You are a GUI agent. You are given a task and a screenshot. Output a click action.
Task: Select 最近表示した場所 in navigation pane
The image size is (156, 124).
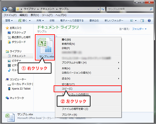tap(21, 37)
